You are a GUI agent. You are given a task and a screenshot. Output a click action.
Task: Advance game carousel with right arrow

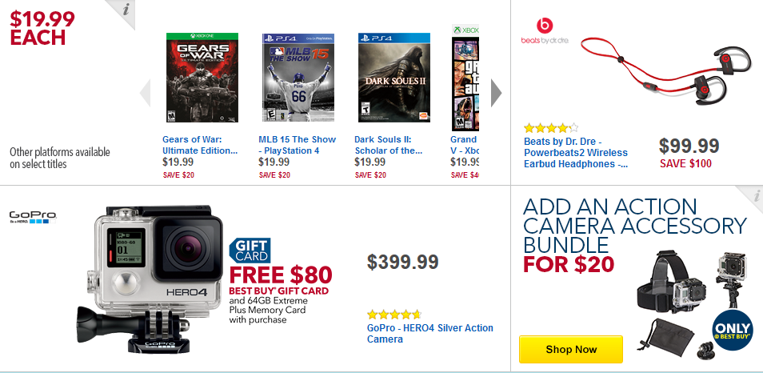point(496,93)
